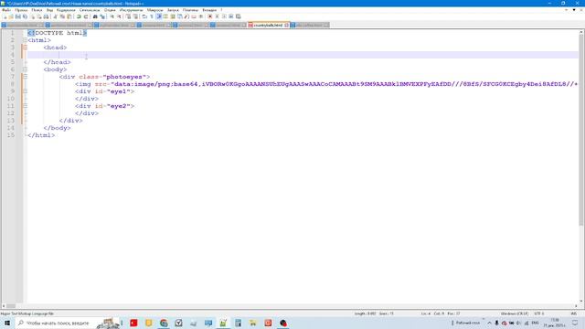The width and height of the screenshot is (585, 329).
Task: Collapse the eye1 div fold marker
Action: pos(26,91)
